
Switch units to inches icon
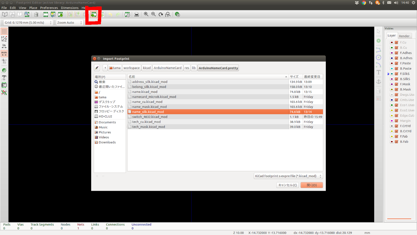click(4, 46)
